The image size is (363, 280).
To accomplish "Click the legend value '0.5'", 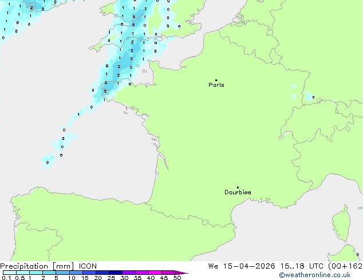I will pyautogui.click(x=20, y=278).
